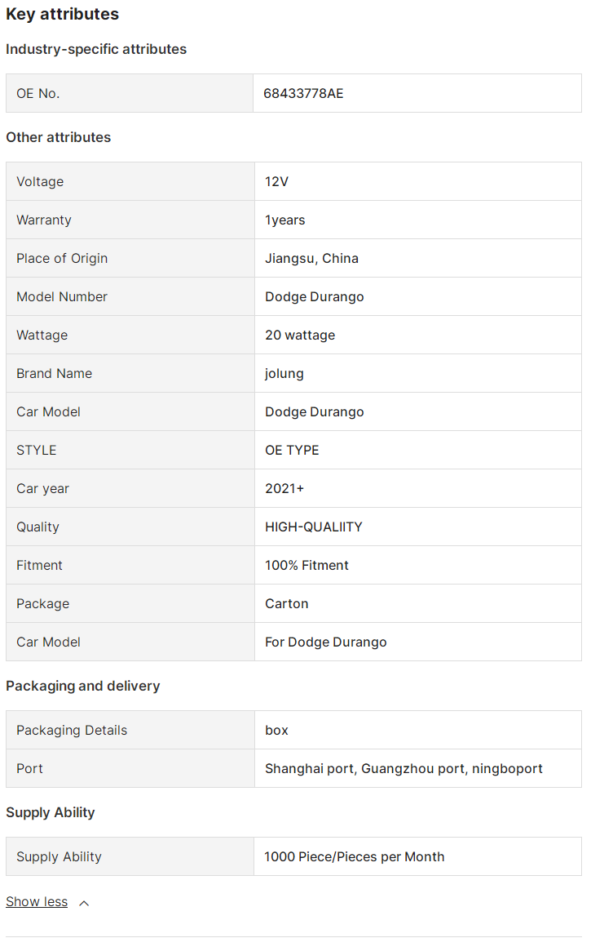Select the 1000 Piece/Pieces per Month value
Image resolution: width=591 pixels, height=938 pixels.
(354, 857)
